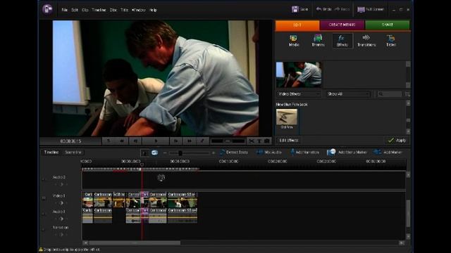Viewport: 451px width, 253px height.
Task: Open the Edit menu
Action: (x=75, y=10)
